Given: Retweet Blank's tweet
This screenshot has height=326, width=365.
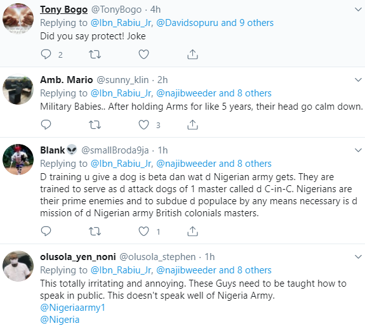Looking at the screenshot, I should (x=95, y=231).
